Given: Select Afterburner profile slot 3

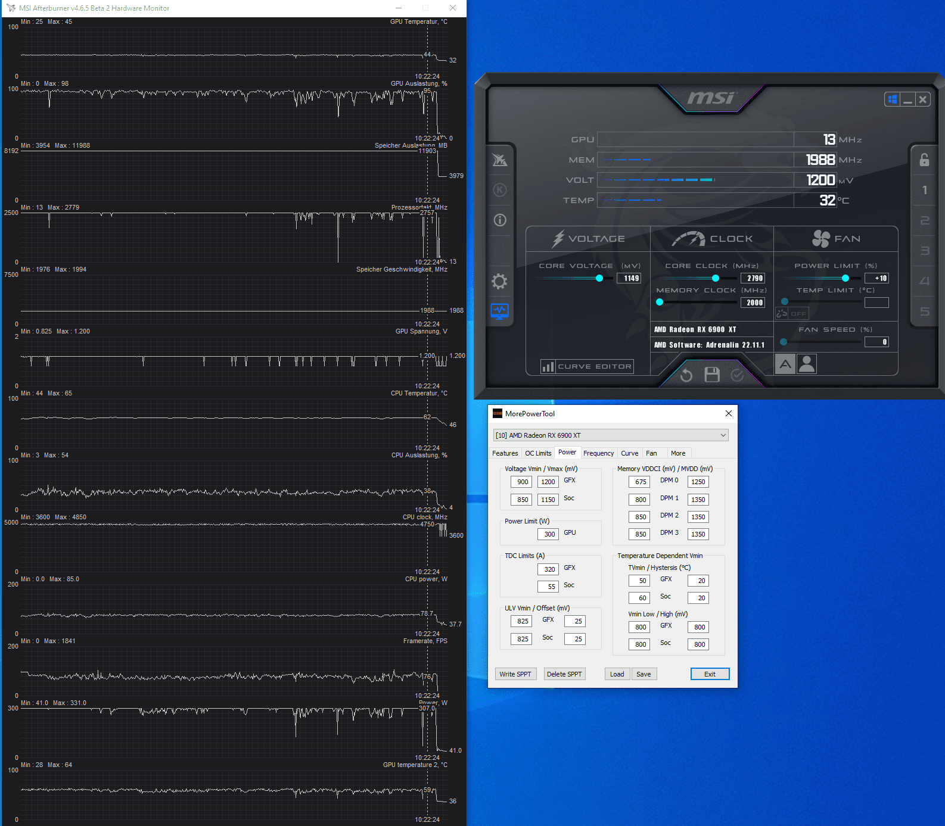Looking at the screenshot, I should [x=924, y=251].
